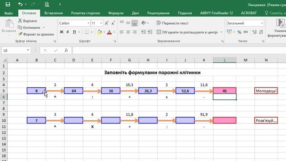Open the Файл tab
286x161 pixels.
8,13
